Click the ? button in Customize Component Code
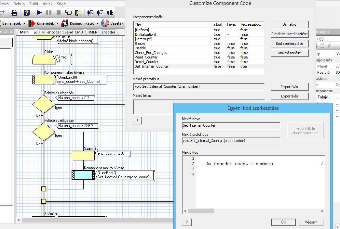 137,121
